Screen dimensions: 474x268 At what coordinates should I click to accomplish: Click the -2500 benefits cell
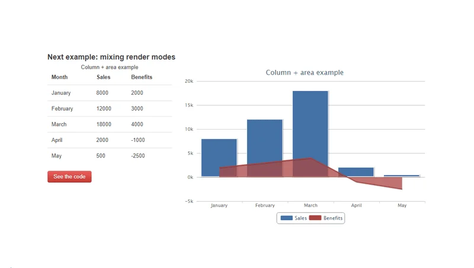tap(138, 156)
